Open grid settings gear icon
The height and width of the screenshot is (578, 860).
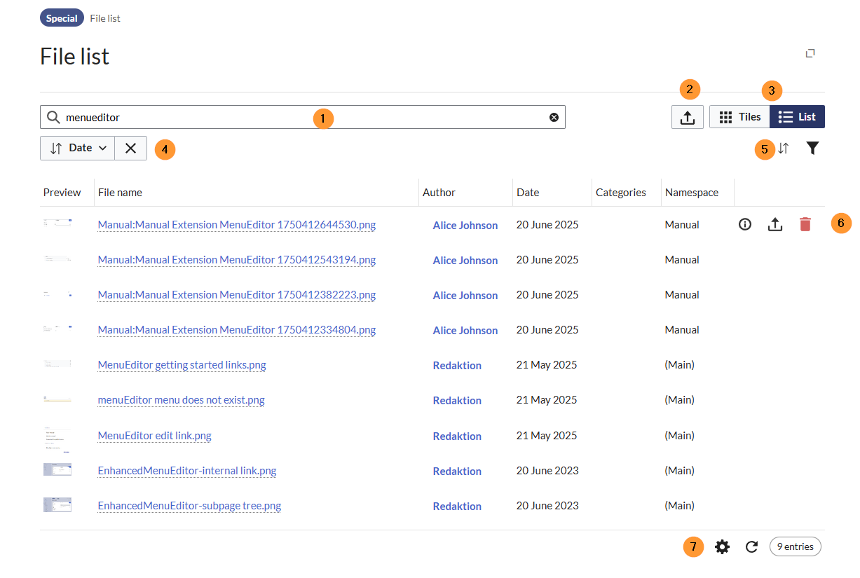(x=722, y=547)
